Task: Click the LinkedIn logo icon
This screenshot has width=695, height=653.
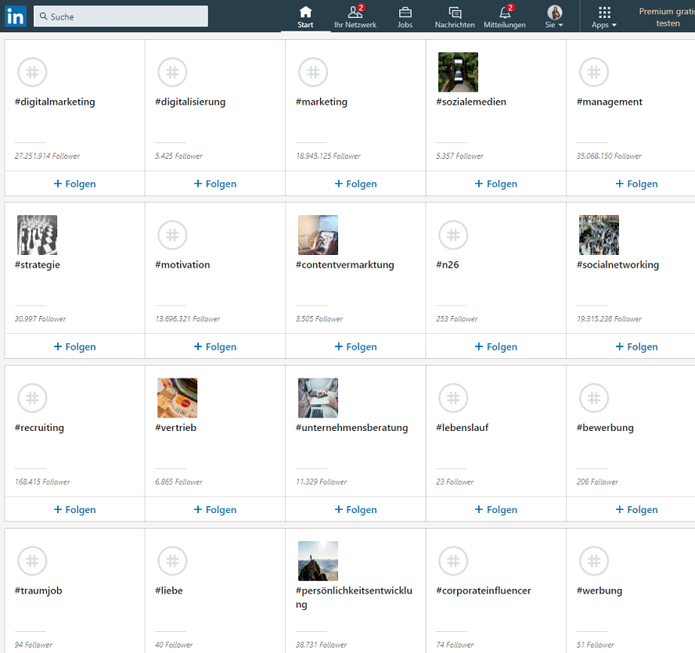Action: pyautogui.click(x=16, y=17)
